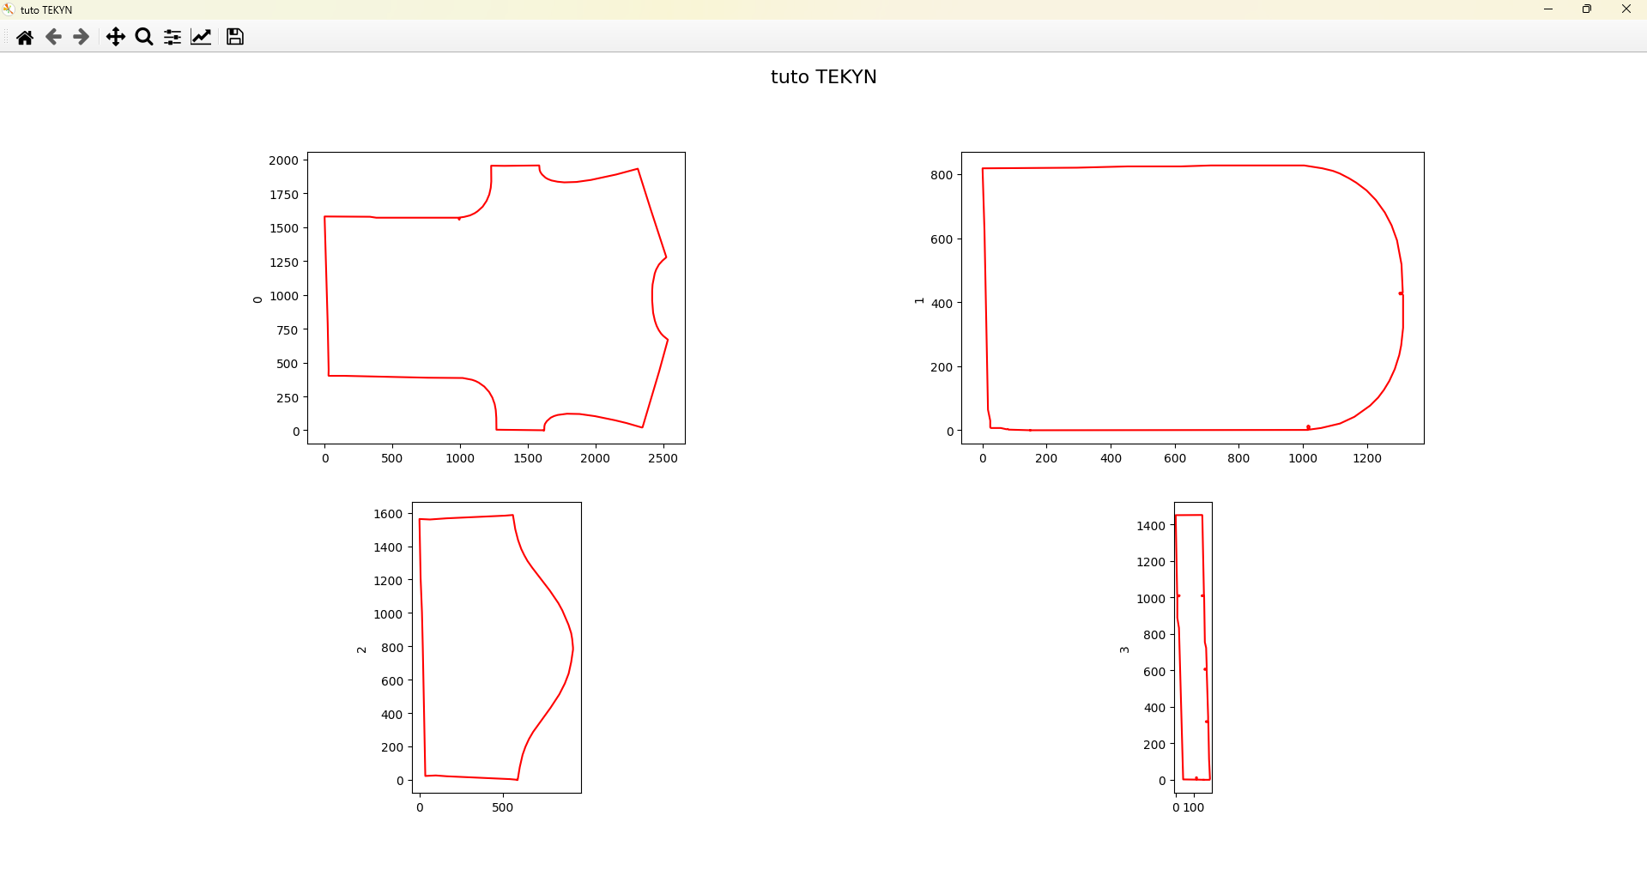Click the app icon in the title bar
This screenshot has width=1647, height=882.
click(9, 9)
